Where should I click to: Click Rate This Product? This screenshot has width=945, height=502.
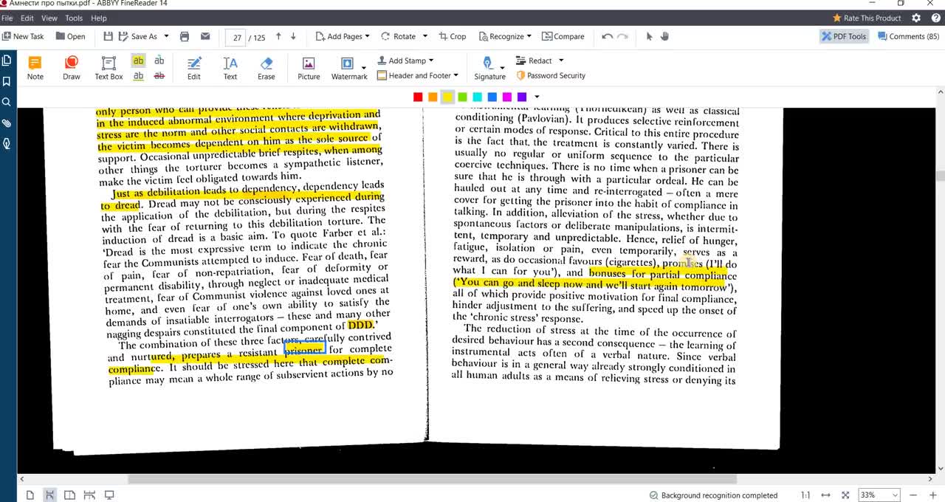[x=867, y=18]
